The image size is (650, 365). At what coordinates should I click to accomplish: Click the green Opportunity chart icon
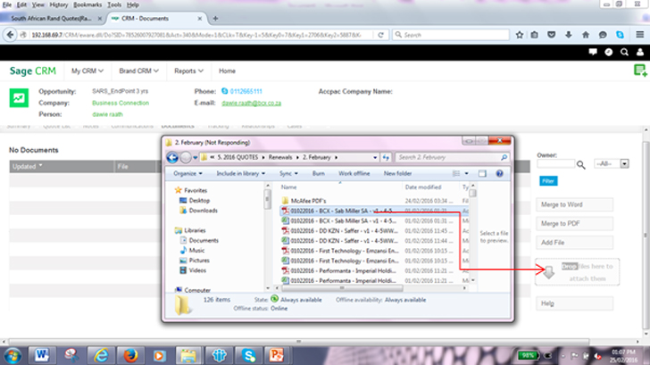tap(19, 98)
